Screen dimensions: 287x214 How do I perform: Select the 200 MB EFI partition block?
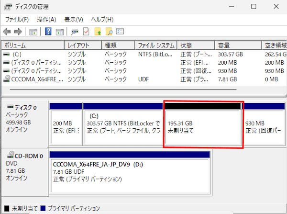click(66, 124)
